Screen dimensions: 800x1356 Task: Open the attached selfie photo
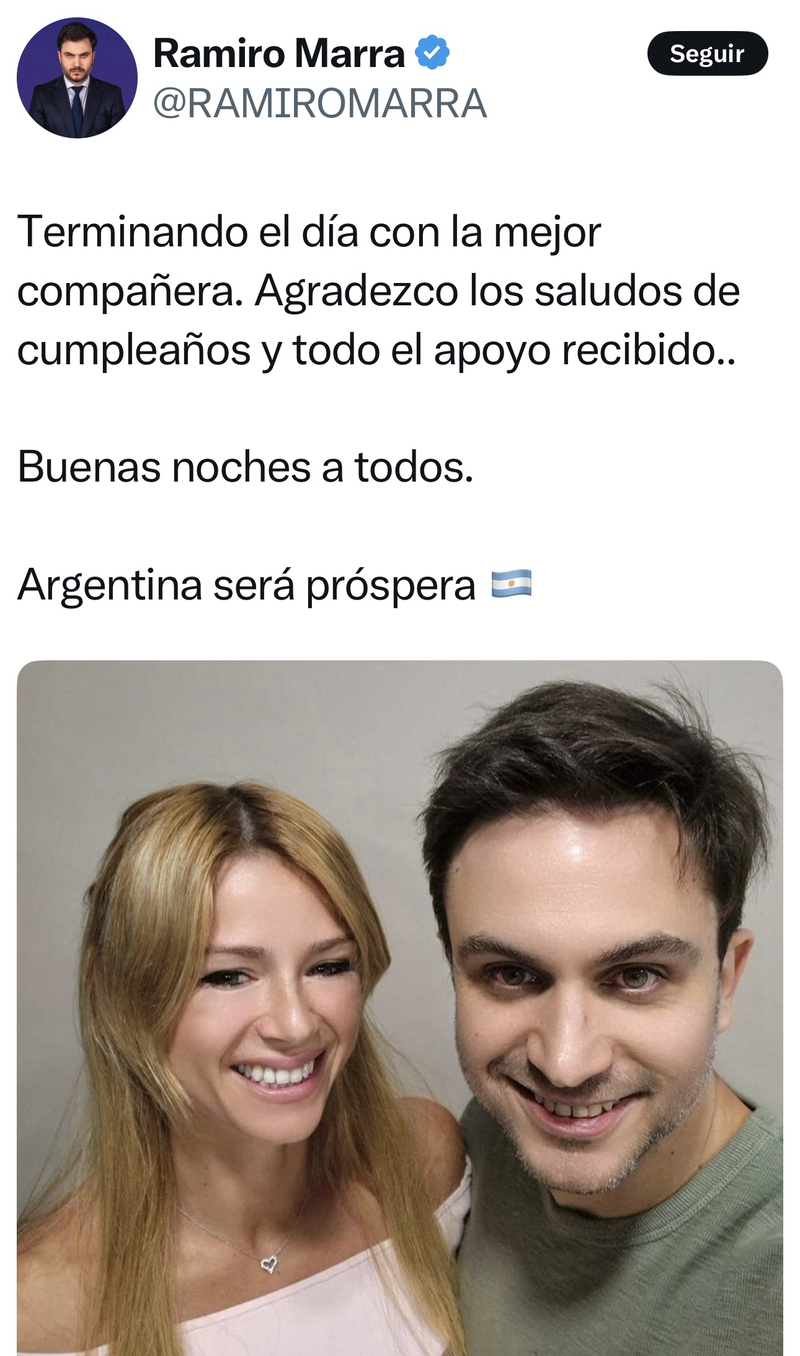tap(400, 1008)
